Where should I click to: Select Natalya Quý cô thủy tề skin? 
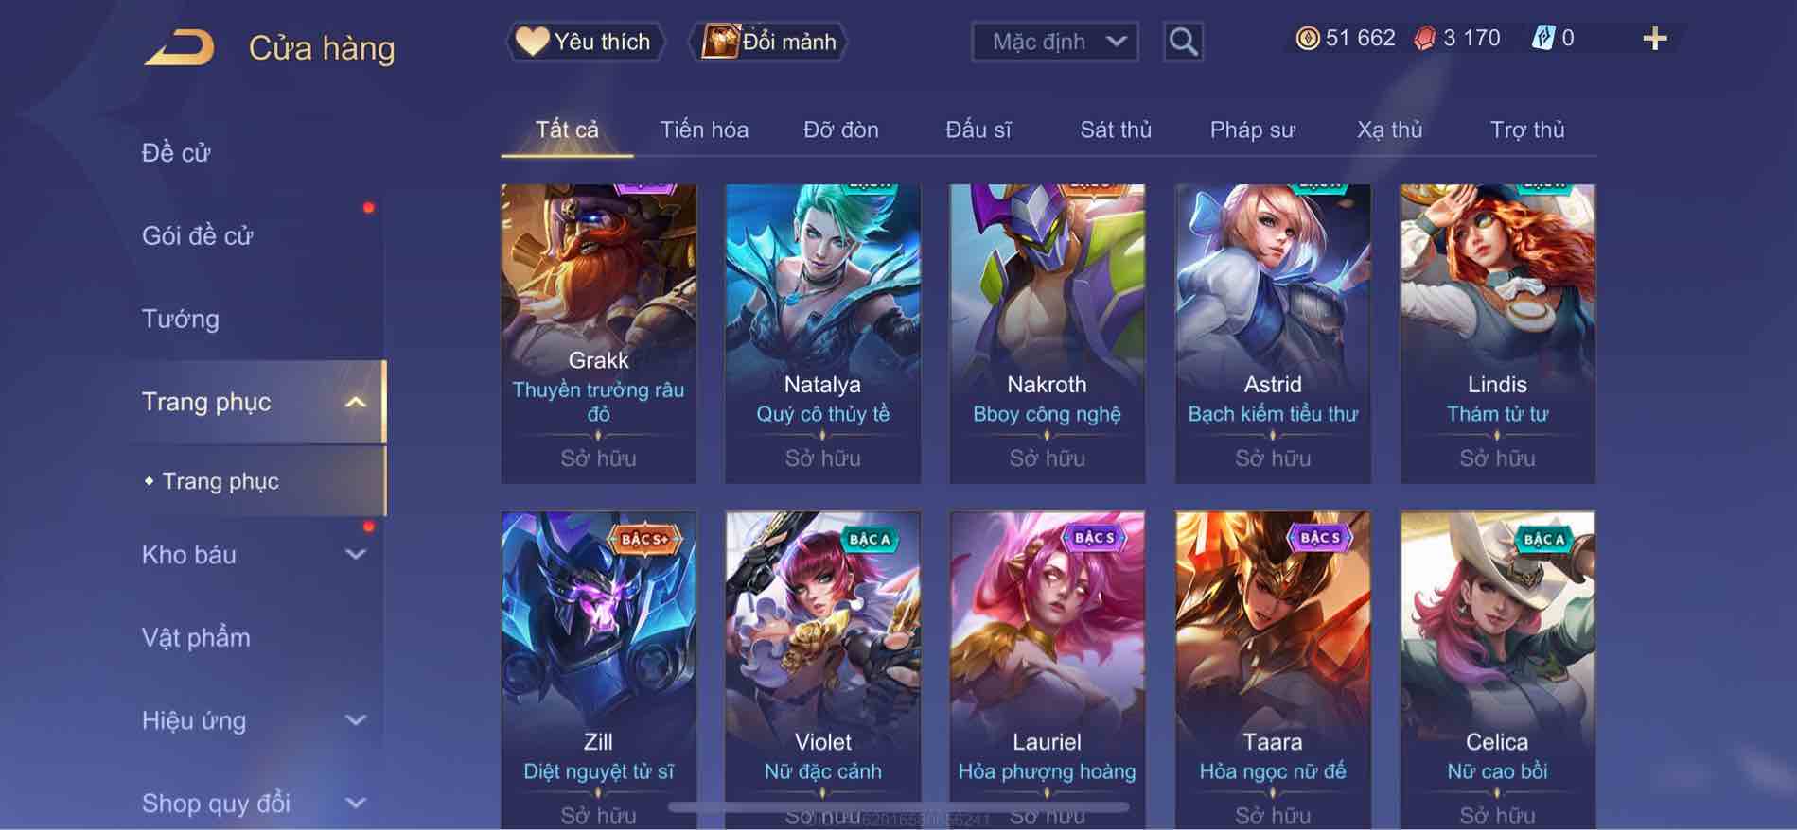click(x=822, y=334)
